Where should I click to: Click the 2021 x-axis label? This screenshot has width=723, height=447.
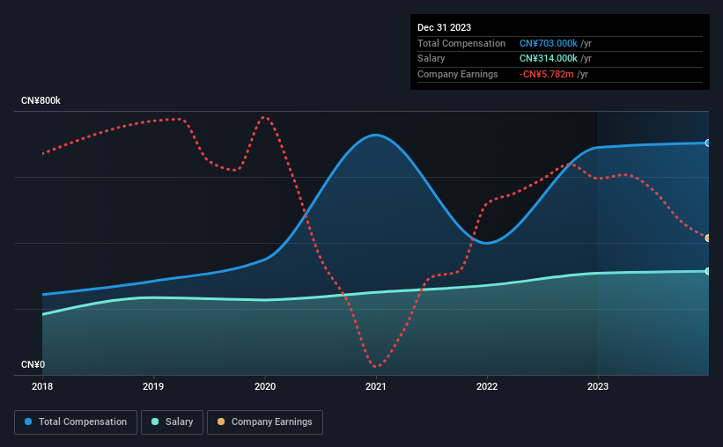tap(376, 386)
